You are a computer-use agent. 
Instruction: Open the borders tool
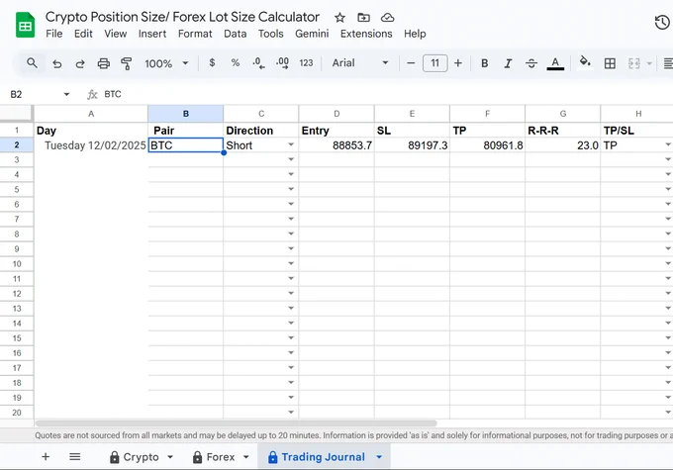(x=610, y=63)
